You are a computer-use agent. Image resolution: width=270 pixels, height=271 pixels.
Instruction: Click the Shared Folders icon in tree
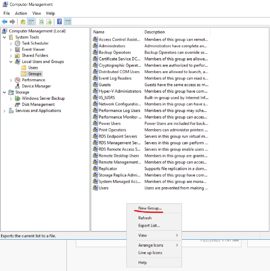coord(17,56)
